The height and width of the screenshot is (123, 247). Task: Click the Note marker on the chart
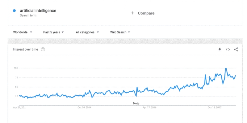pos(136,103)
